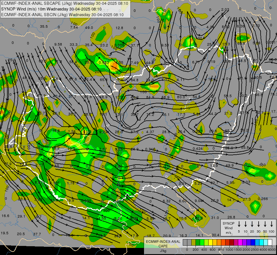The image size is (277, 255).
Task: Select the orange swatch left of 800 tick
Action: coord(219,242)
